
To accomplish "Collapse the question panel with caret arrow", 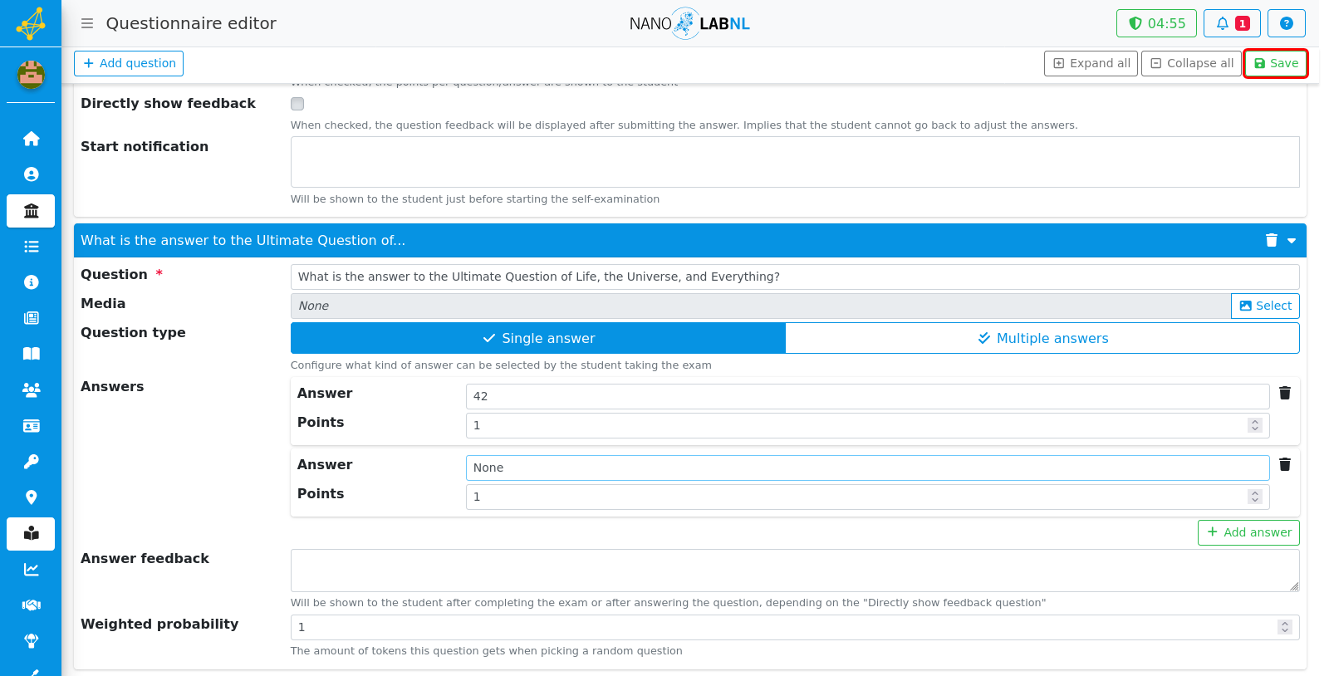I will [1292, 241].
